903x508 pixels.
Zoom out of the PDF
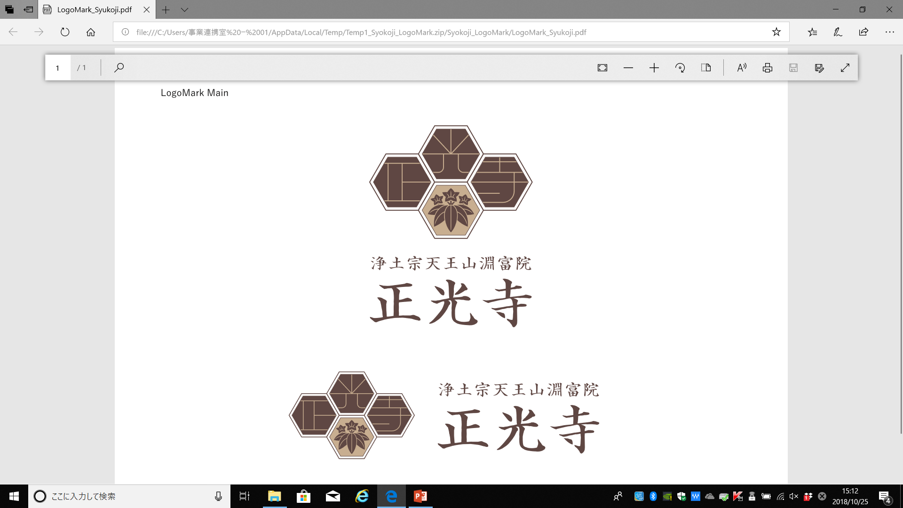click(628, 68)
